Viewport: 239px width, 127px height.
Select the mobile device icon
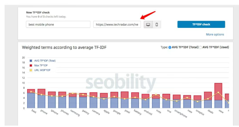(156, 24)
